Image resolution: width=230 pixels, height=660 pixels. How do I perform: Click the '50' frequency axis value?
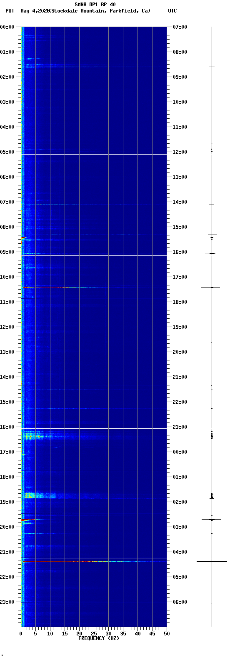tap(167, 634)
